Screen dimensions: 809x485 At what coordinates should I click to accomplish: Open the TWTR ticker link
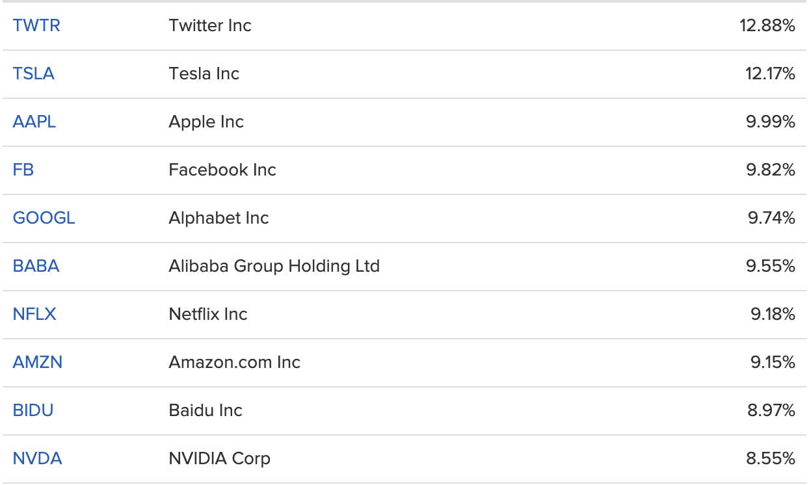click(x=36, y=26)
